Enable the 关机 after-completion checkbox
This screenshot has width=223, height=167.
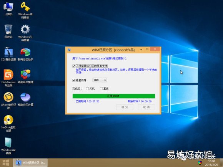(x=87, y=89)
